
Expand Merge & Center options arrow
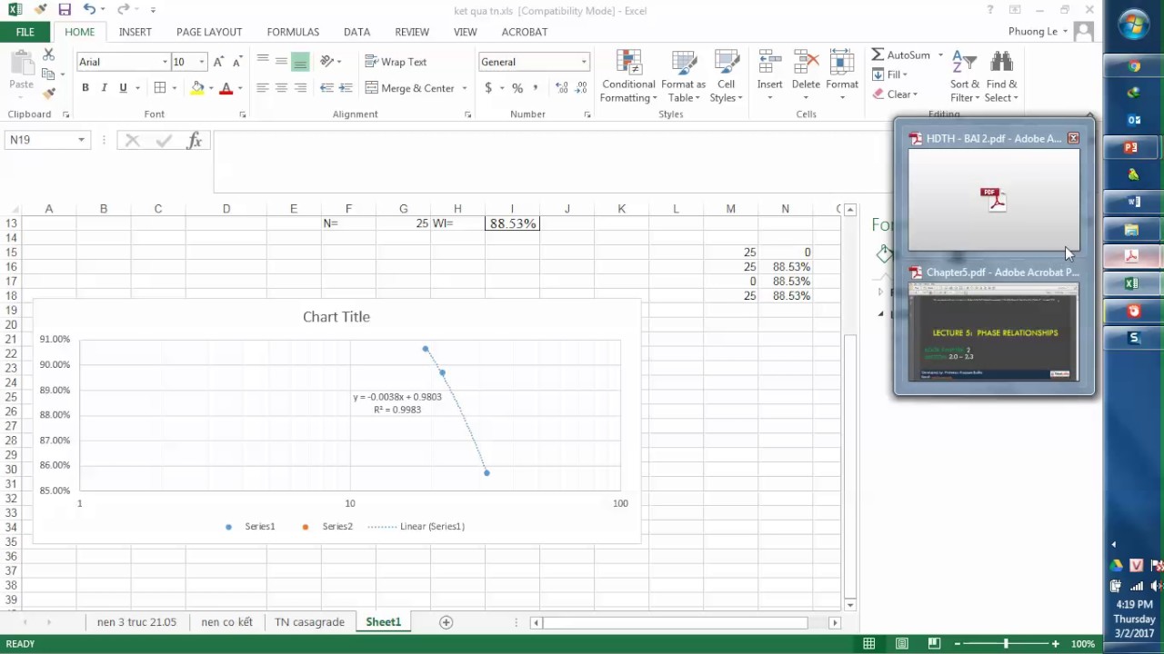tap(464, 88)
